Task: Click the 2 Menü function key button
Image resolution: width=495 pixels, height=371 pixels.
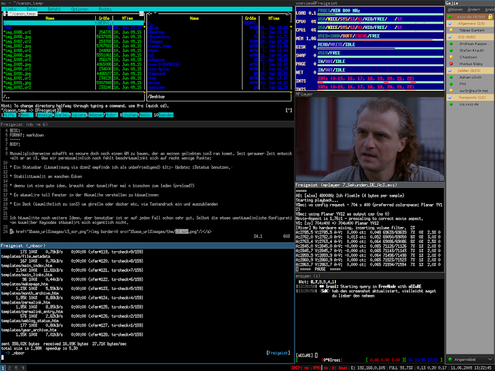Action: [x=25, y=115]
